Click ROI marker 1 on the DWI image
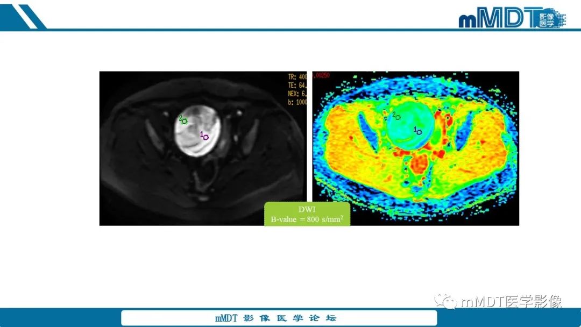This screenshot has width=581, height=327. click(204, 136)
